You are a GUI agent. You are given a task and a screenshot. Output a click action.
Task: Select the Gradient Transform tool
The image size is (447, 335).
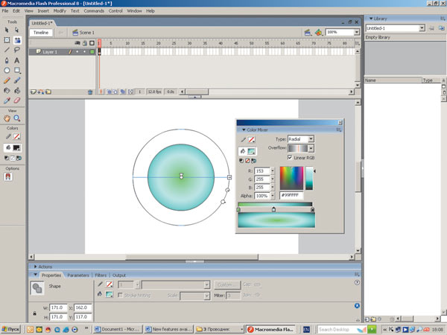[16, 40]
